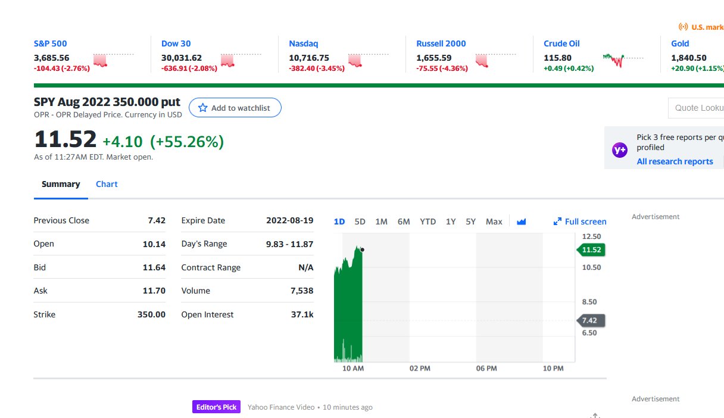The image size is (724, 418).
Task: Click the Ask value 11.70
Action: point(154,291)
